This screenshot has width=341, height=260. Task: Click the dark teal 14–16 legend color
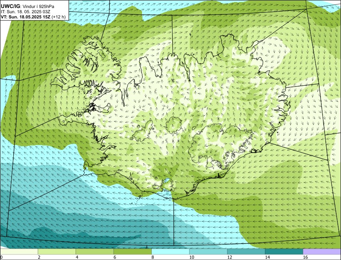pos(284,252)
